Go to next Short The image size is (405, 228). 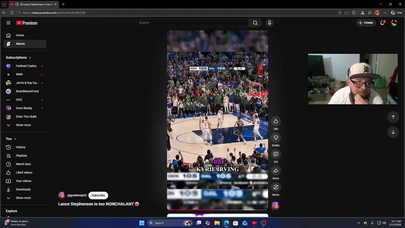[x=393, y=132]
